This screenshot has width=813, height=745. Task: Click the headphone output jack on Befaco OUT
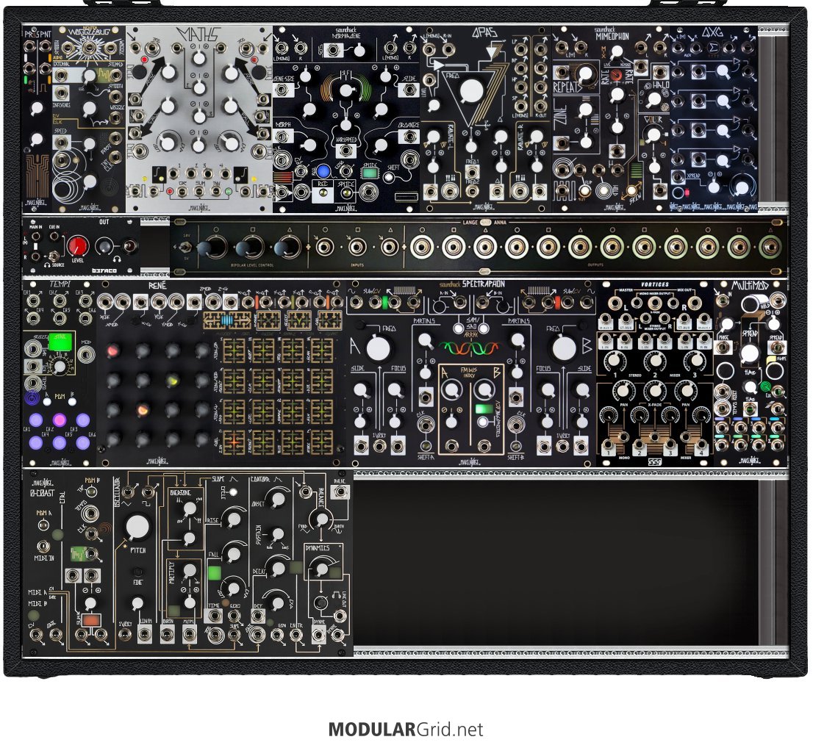(129, 246)
